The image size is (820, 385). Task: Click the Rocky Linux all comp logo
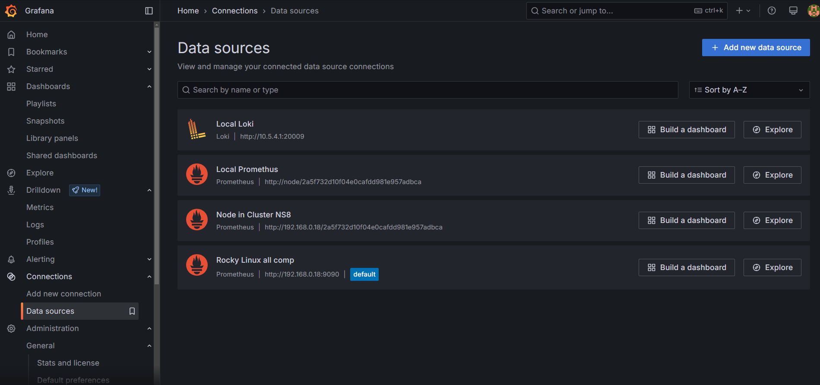(x=197, y=265)
